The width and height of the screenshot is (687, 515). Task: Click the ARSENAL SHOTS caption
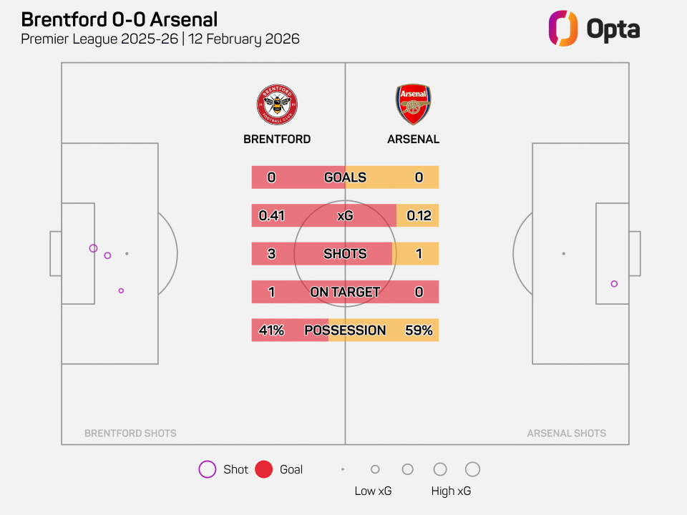[x=566, y=433]
